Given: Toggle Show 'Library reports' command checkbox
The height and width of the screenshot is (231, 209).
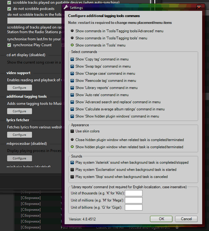Looking at the screenshot, I should [72, 88].
